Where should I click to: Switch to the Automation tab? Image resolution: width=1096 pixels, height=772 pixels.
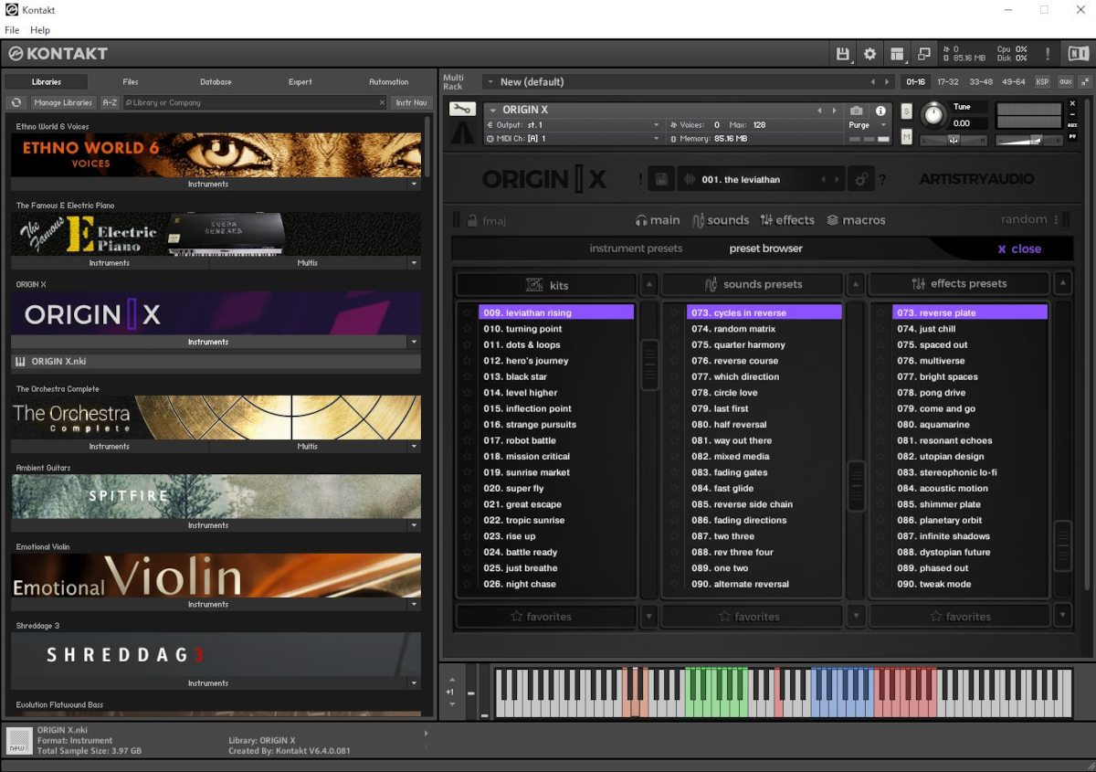389,82
